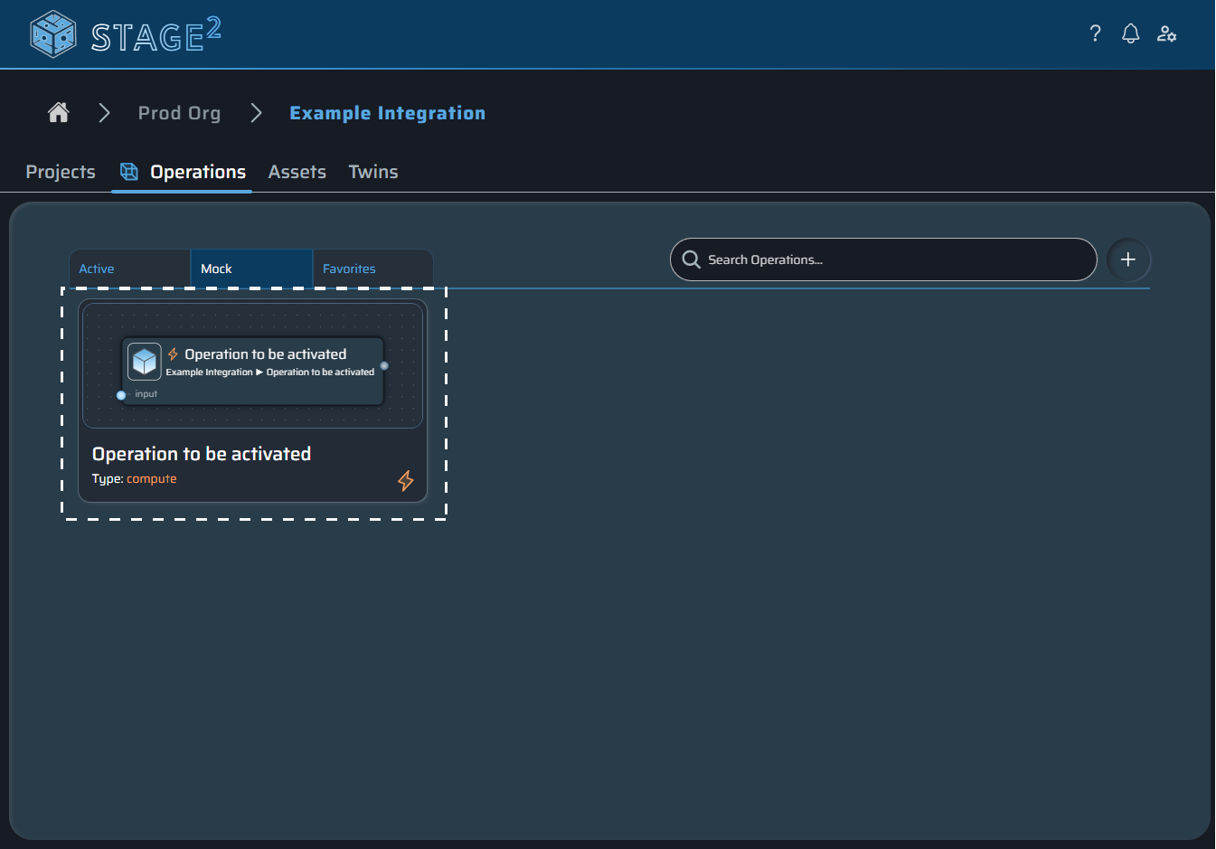Open user settings icon
The width and height of the screenshot is (1216, 849).
click(x=1166, y=33)
